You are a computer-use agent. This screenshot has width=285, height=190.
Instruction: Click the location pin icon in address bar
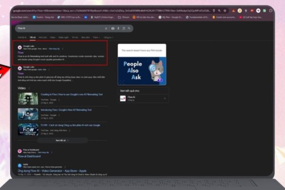click(x=214, y=11)
